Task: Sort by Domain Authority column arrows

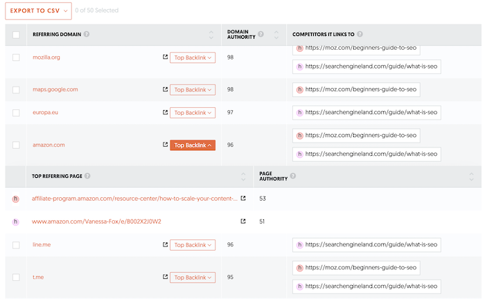Action: click(x=276, y=35)
